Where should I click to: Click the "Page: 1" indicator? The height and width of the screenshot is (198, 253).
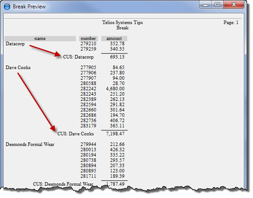[231, 23]
